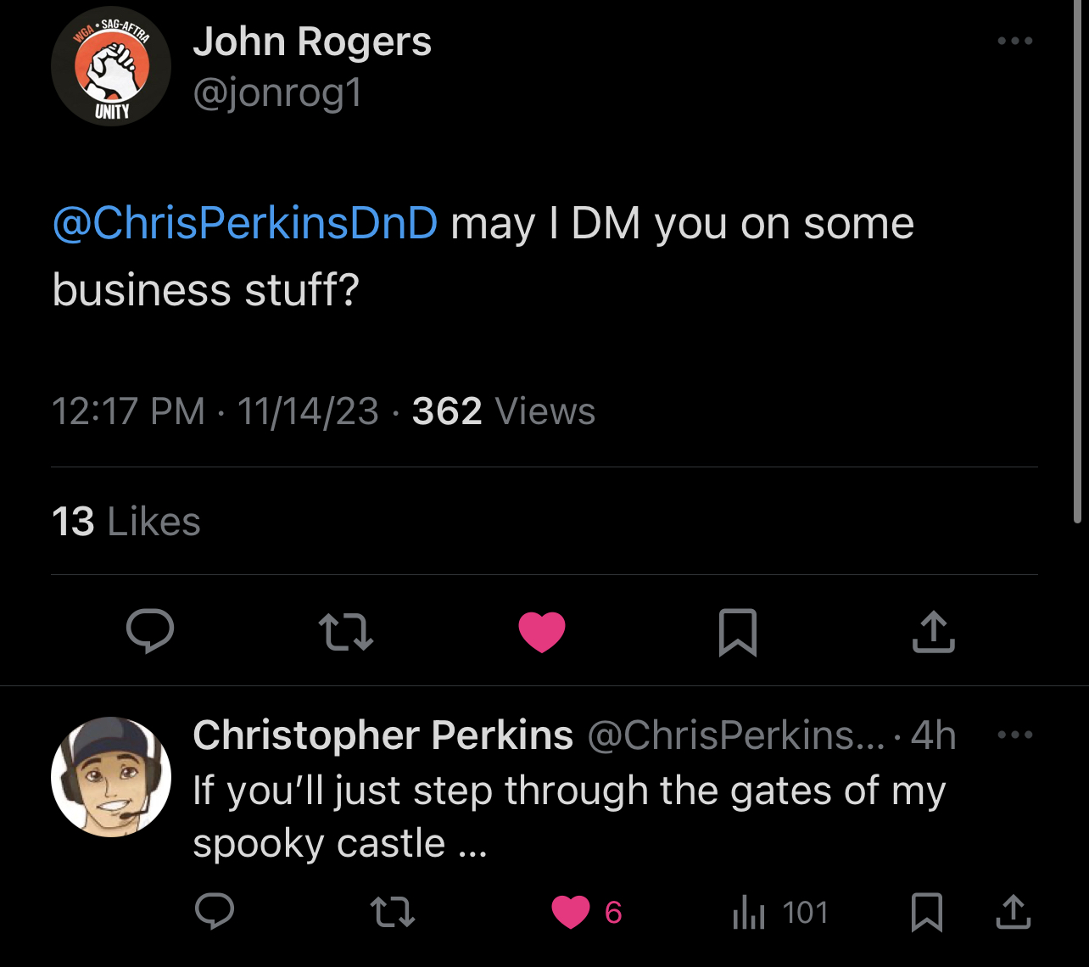The image size is (1089, 967).
Task: Open more options for John Rogers' tweet
Action: click(x=1015, y=41)
